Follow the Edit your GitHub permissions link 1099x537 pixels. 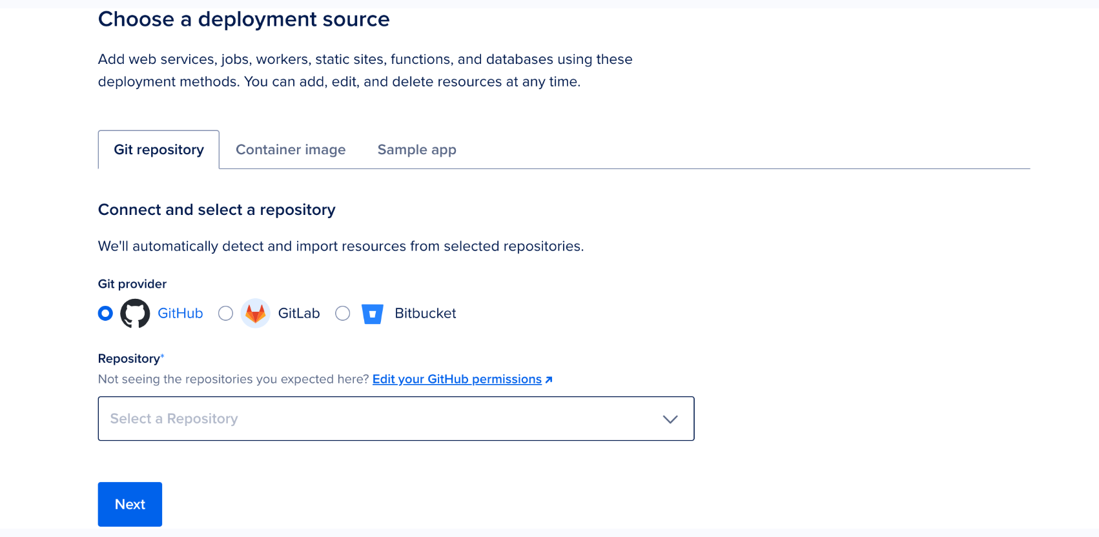(x=457, y=380)
